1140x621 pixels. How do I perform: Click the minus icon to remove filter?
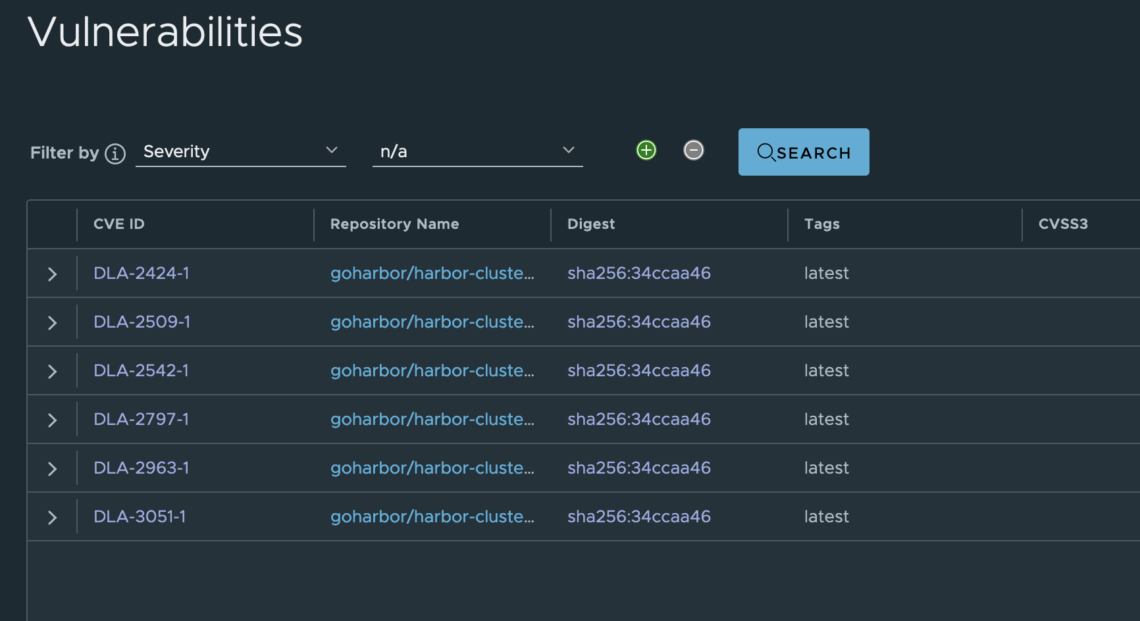[693, 150]
